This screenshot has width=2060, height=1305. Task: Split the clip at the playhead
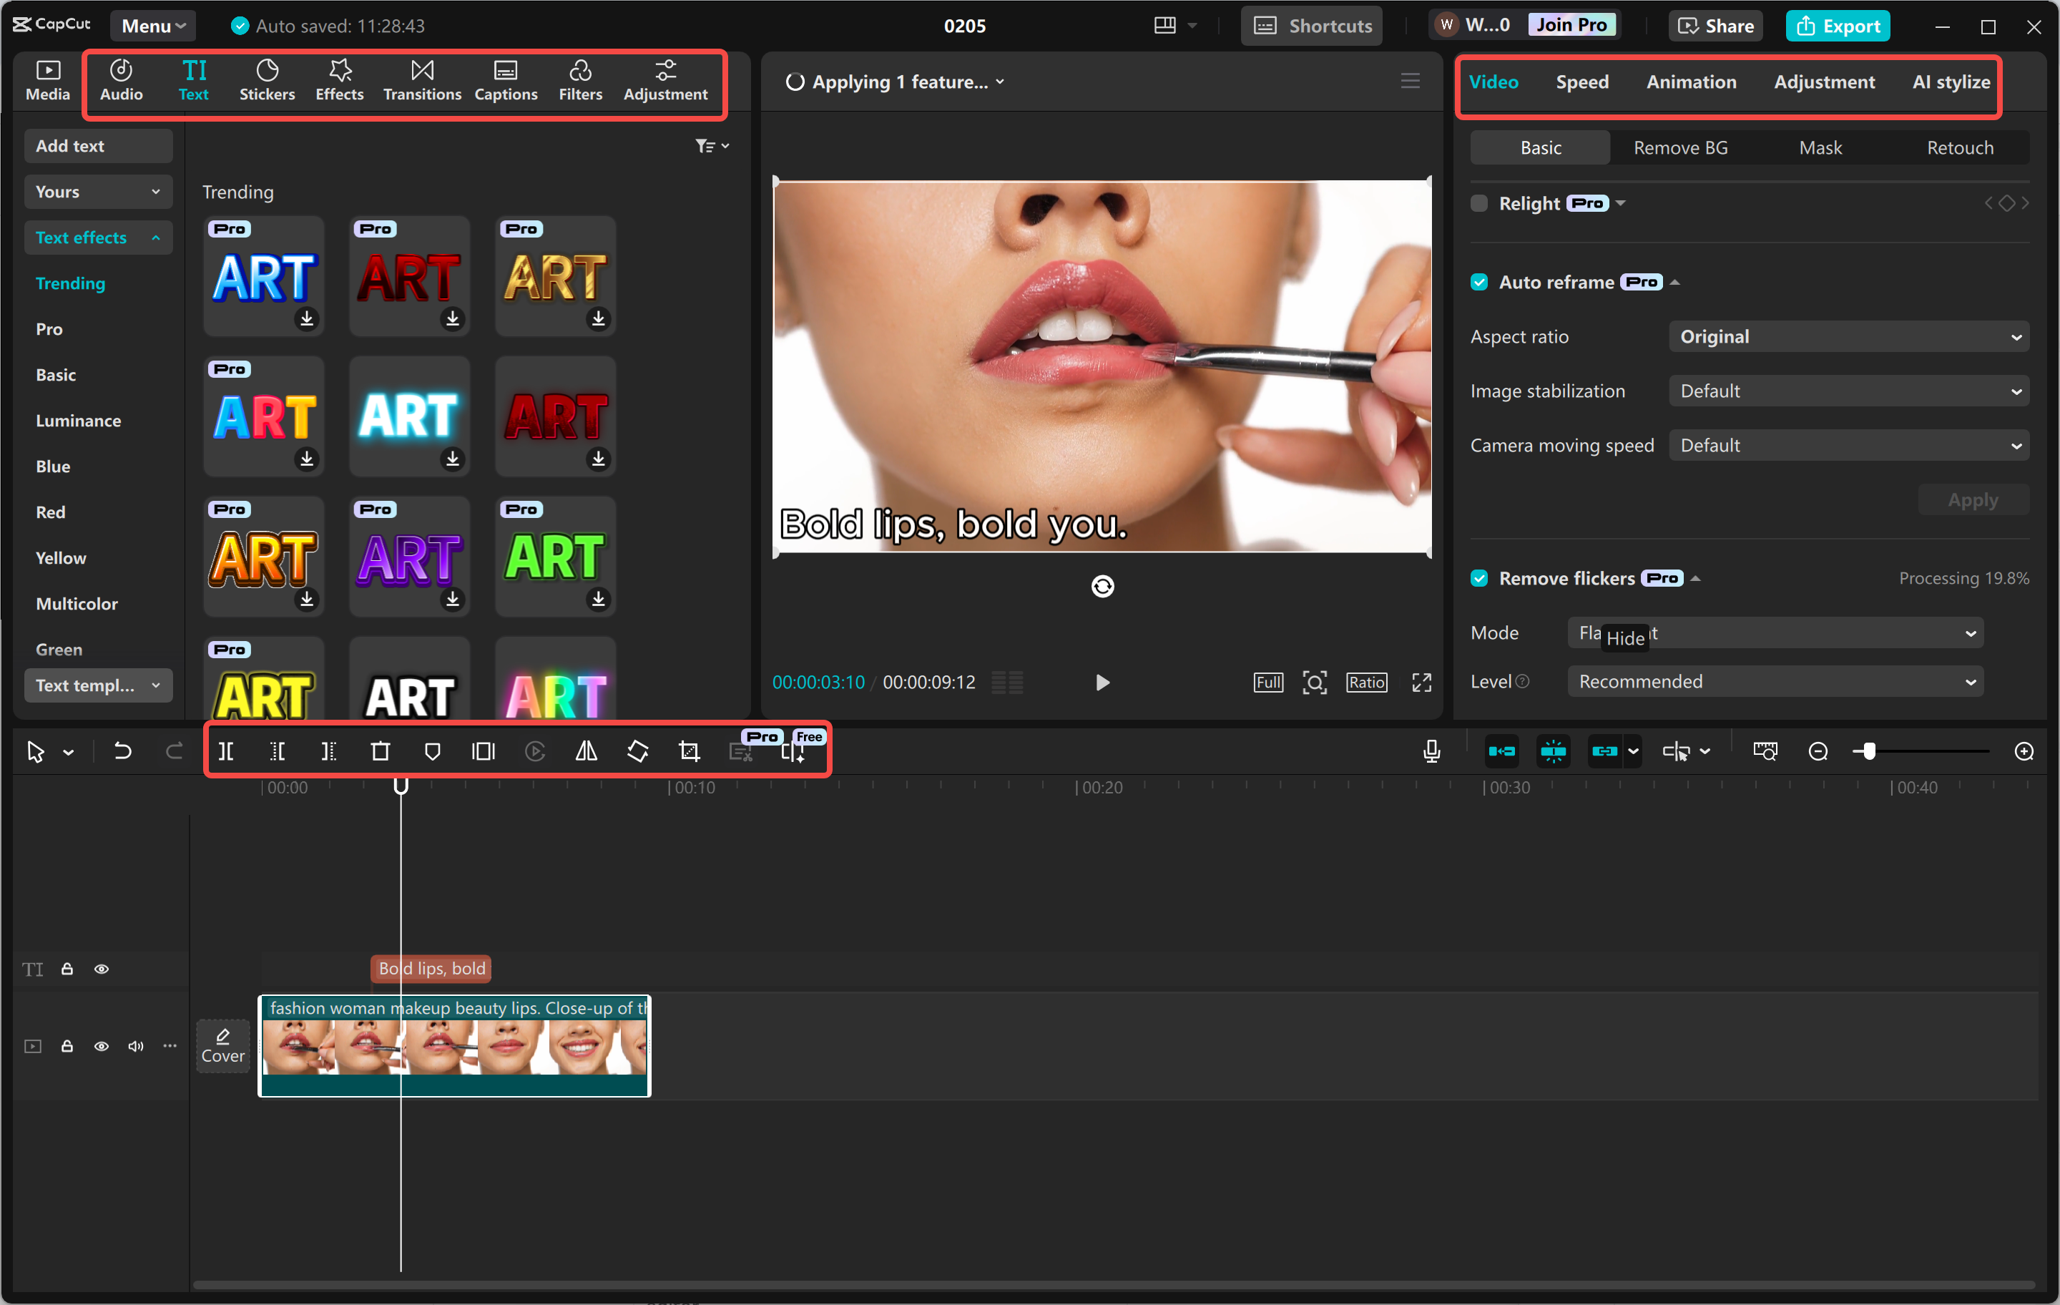point(227,751)
